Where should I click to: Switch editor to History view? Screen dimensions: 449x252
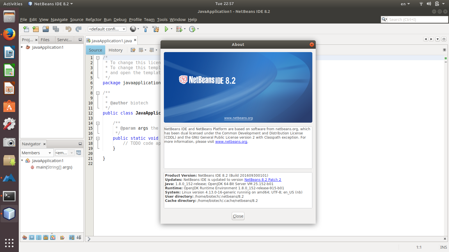[x=116, y=50]
